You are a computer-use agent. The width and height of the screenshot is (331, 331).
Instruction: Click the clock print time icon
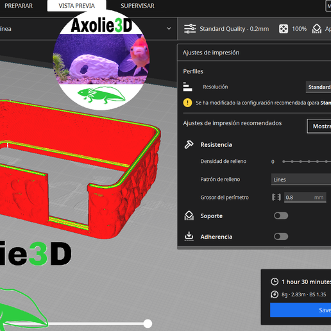pyautogui.click(x=275, y=282)
